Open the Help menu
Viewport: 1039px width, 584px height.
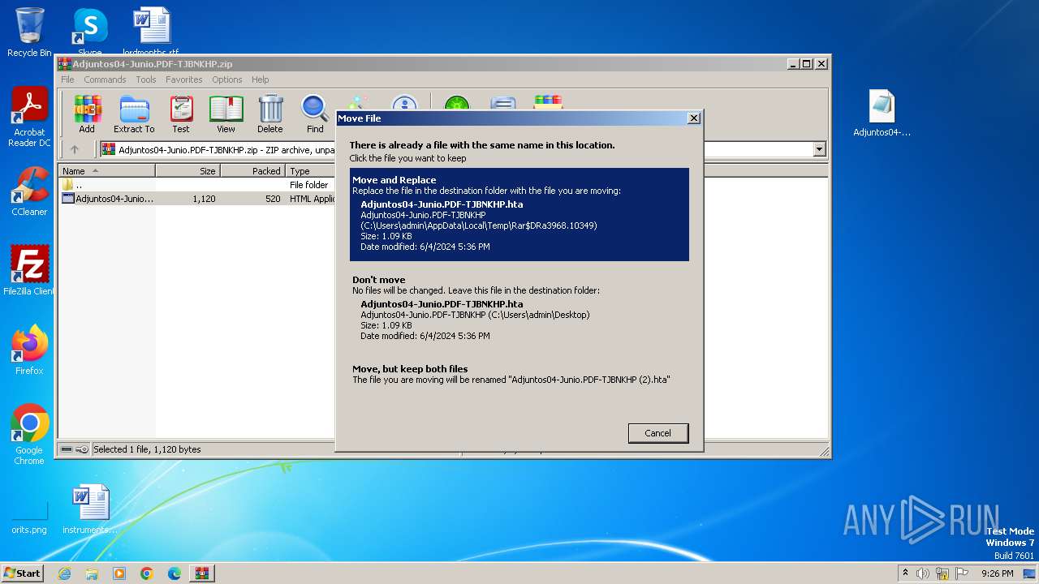[x=260, y=79]
